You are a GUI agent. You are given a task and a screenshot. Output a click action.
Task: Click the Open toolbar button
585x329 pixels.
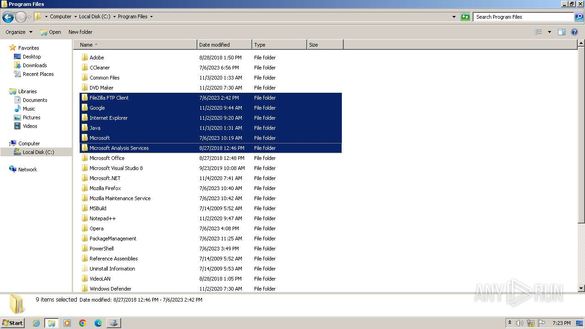point(51,32)
